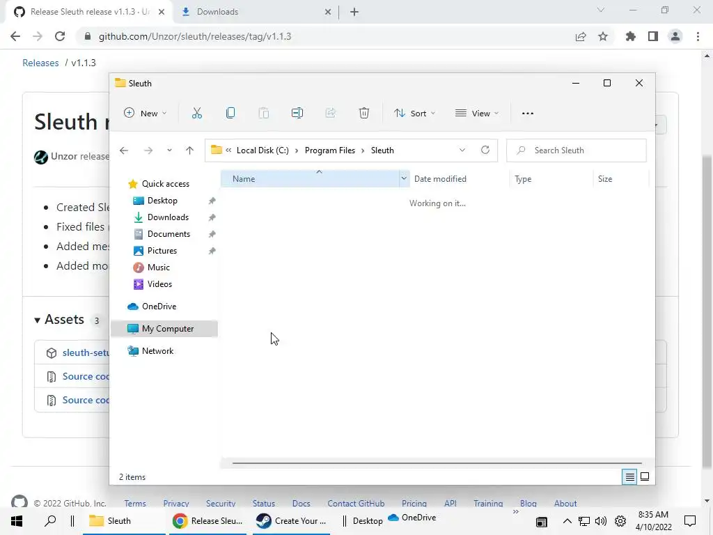Select Quick access in navigation pane

[165, 184]
